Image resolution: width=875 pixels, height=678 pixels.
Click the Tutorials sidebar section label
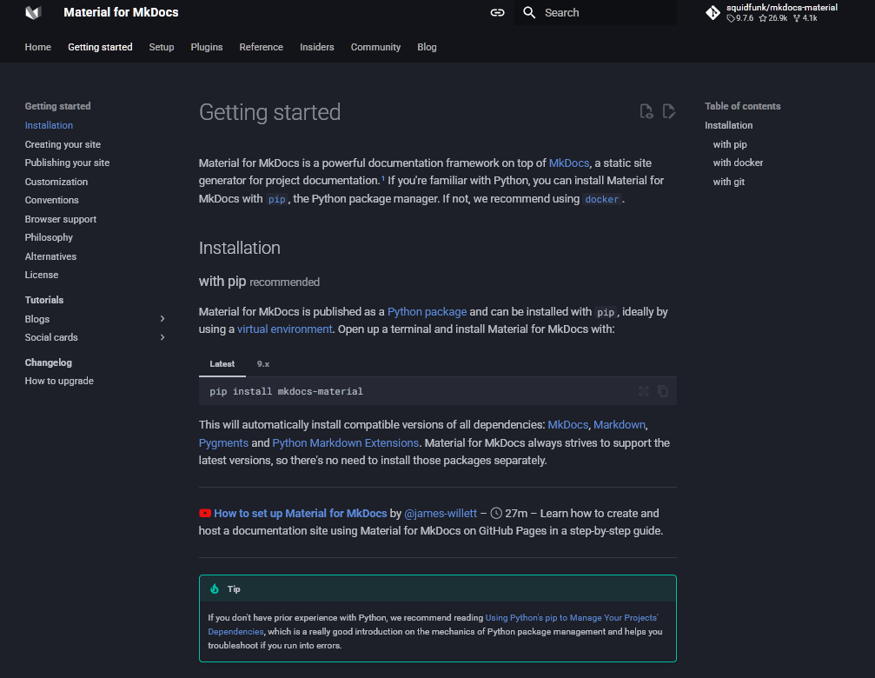(44, 300)
